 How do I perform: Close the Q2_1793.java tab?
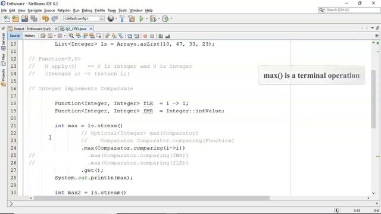pyautogui.click(x=91, y=29)
